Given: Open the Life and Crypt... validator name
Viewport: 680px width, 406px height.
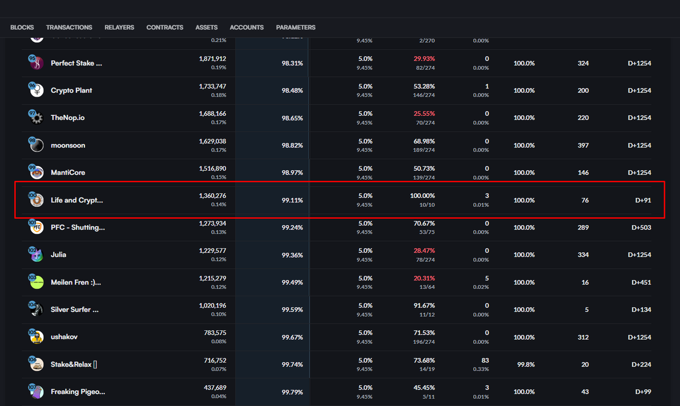Looking at the screenshot, I should click(x=77, y=200).
